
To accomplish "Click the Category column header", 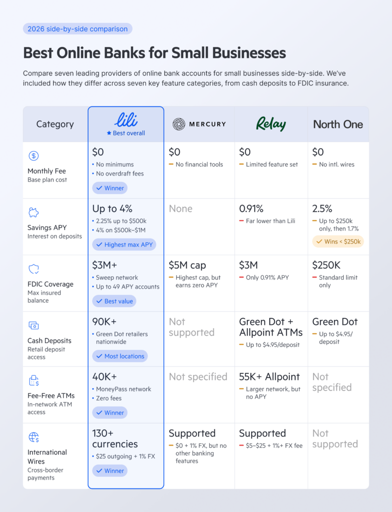I will pos(55,124).
